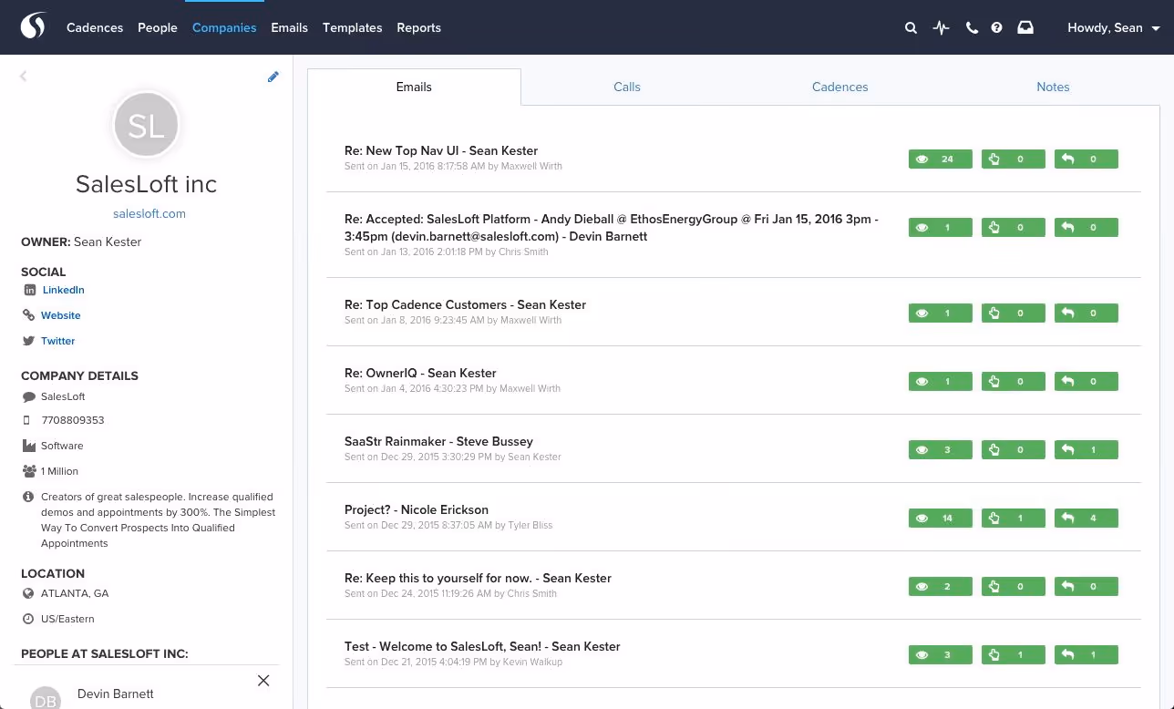The width and height of the screenshot is (1174, 709).
Task: Click views badge on Test - Welcome email
Action: pos(940,655)
